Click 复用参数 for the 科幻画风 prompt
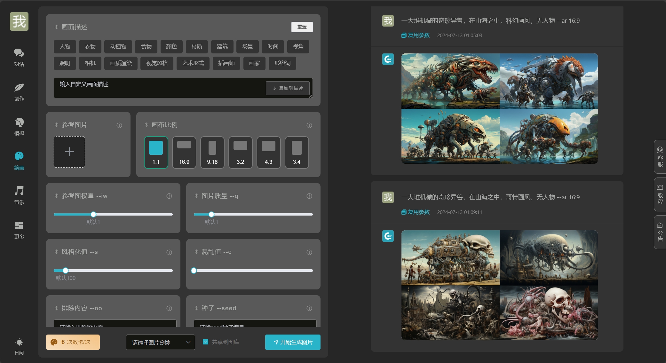This screenshot has height=363, width=666. point(416,36)
